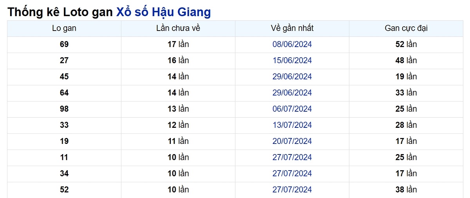Image resolution: width=470 pixels, height=198 pixels.
Task: Click the 25 lần cell in row 11
Action: (406, 157)
